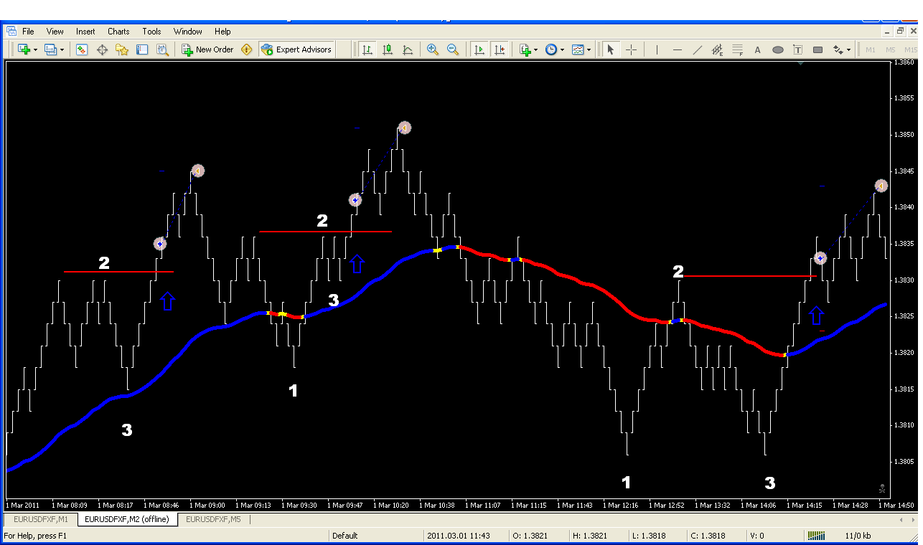This screenshot has width=923, height=545.
Task: Open the Insert menu
Action: 85,32
